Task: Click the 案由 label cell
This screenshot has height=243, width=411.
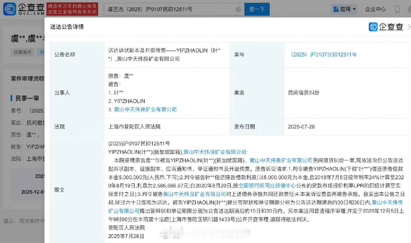Action: pos(257,93)
